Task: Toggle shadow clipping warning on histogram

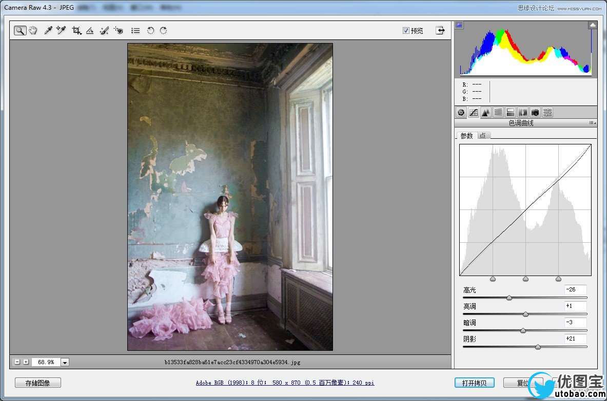Action: 459,25
